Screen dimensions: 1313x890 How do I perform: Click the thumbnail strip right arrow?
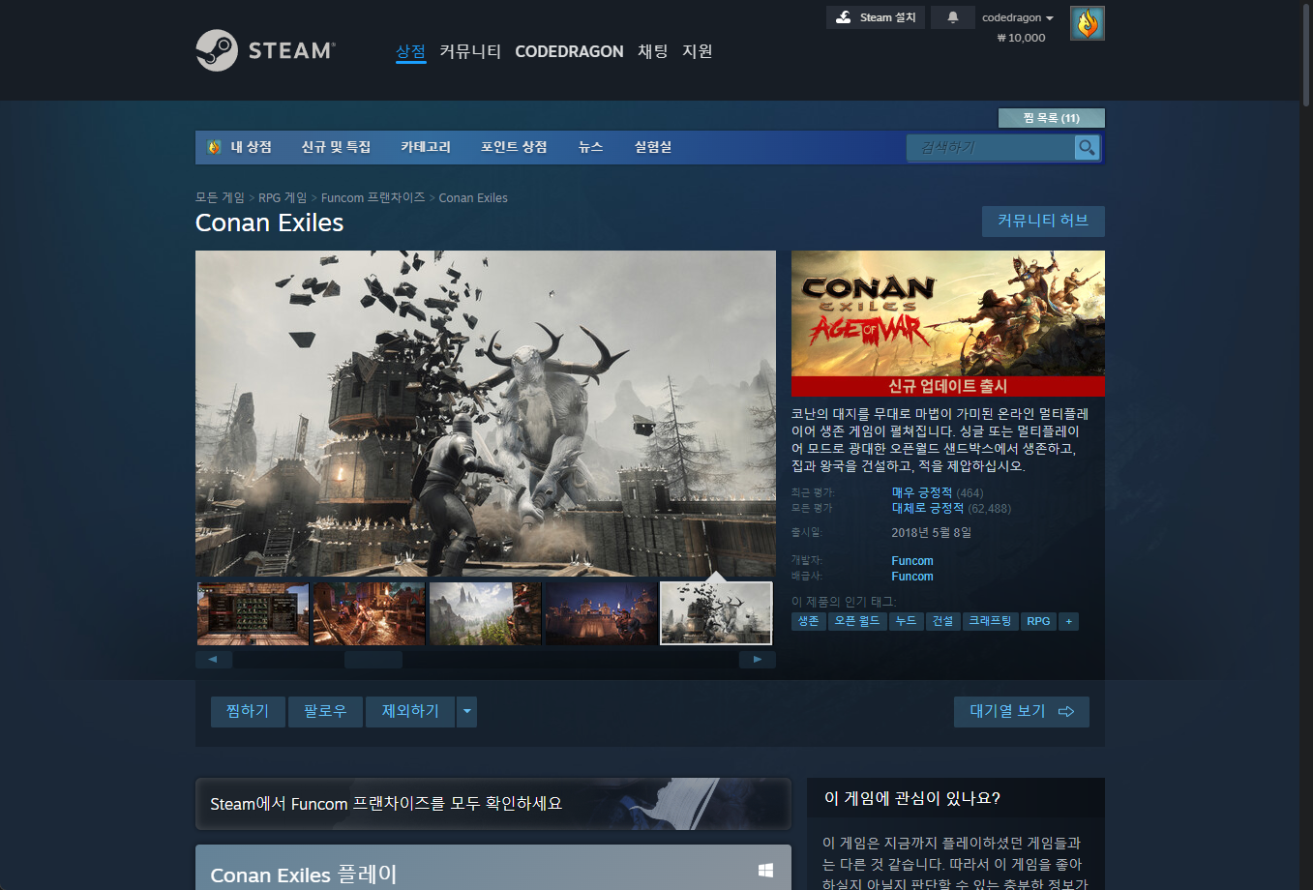click(x=758, y=660)
